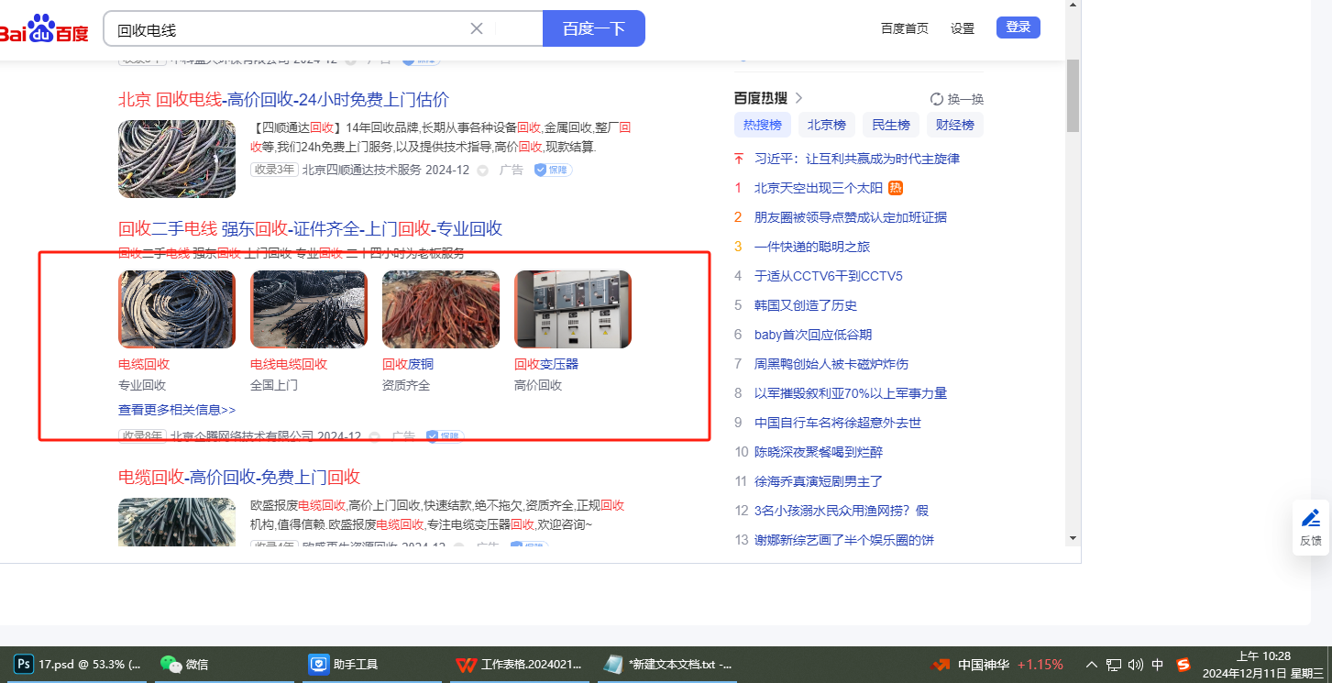Image resolution: width=1332 pixels, height=683 pixels.
Task: Open 助手工具 from the taskbar
Action: (374, 665)
